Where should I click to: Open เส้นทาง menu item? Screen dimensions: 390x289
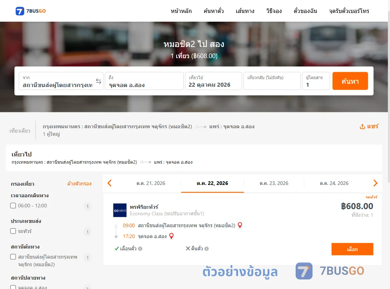click(245, 11)
